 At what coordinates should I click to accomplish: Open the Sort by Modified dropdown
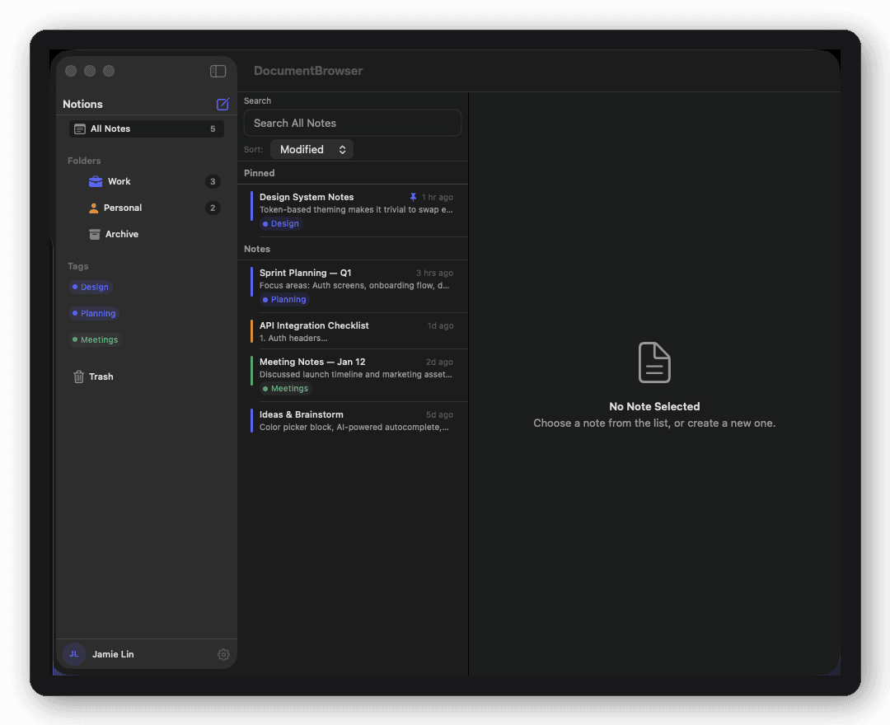coord(312,149)
